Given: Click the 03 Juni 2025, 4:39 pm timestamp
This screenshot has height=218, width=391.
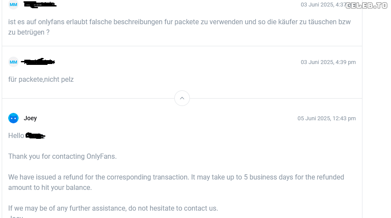Looking at the screenshot, I should click(x=328, y=62).
